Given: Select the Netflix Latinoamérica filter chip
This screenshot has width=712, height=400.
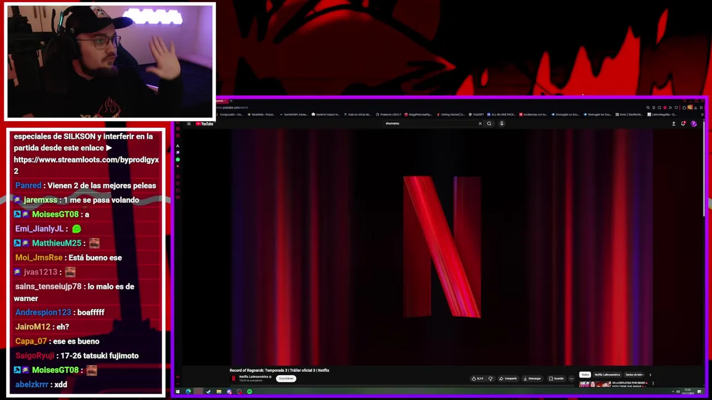Looking at the screenshot, I should [x=607, y=374].
